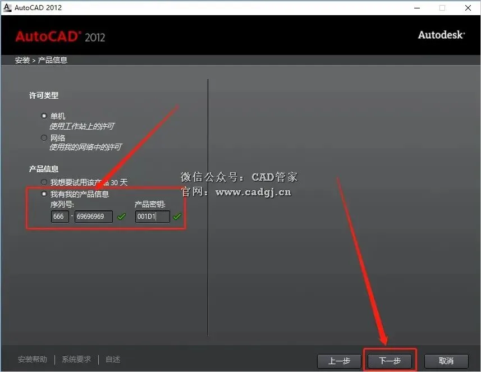481x372 pixels.
Task: Click the green checkmark next to serial number
Action: [121, 217]
